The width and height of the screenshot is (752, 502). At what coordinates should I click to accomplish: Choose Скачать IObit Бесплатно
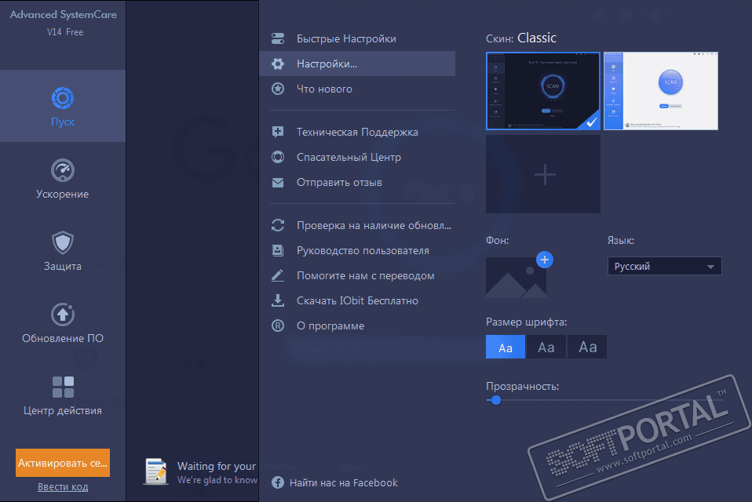(357, 300)
